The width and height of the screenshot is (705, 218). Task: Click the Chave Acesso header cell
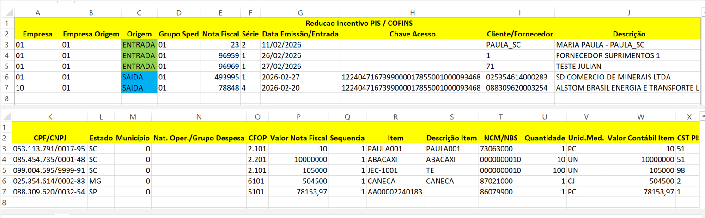[x=413, y=34]
